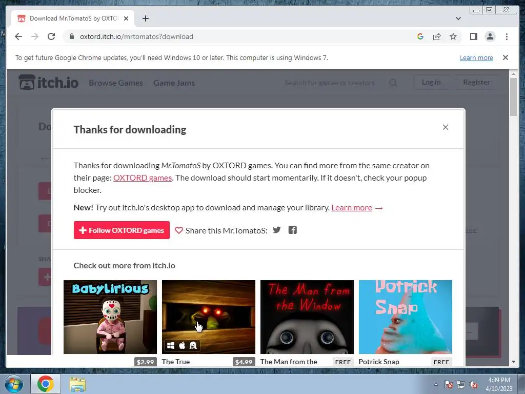Click the itch.io logo
This screenshot has height=394, width=525.
click(49, 83)
